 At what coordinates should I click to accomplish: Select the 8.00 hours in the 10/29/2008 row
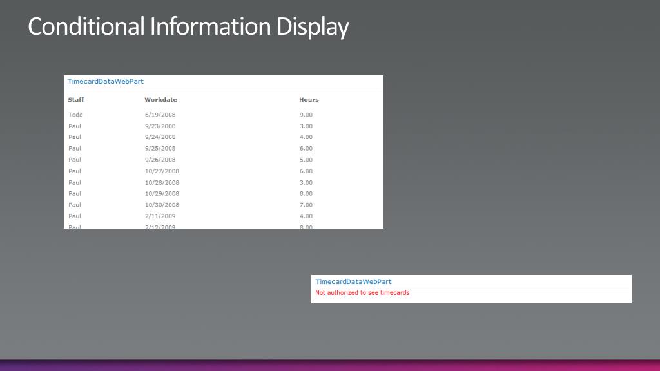point(306,194)
